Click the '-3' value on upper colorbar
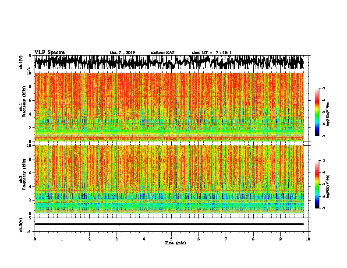 323,88
